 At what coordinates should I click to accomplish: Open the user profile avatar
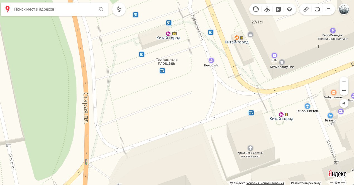(344, 9)
